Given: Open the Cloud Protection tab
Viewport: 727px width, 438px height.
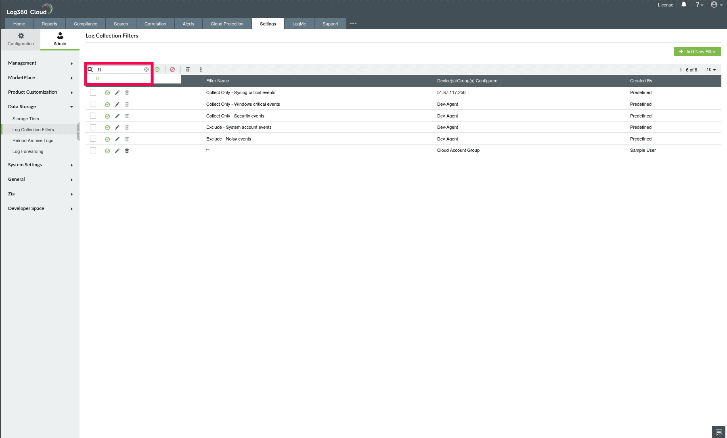Looking at the screenshot, I should click(x=226, y=23).
